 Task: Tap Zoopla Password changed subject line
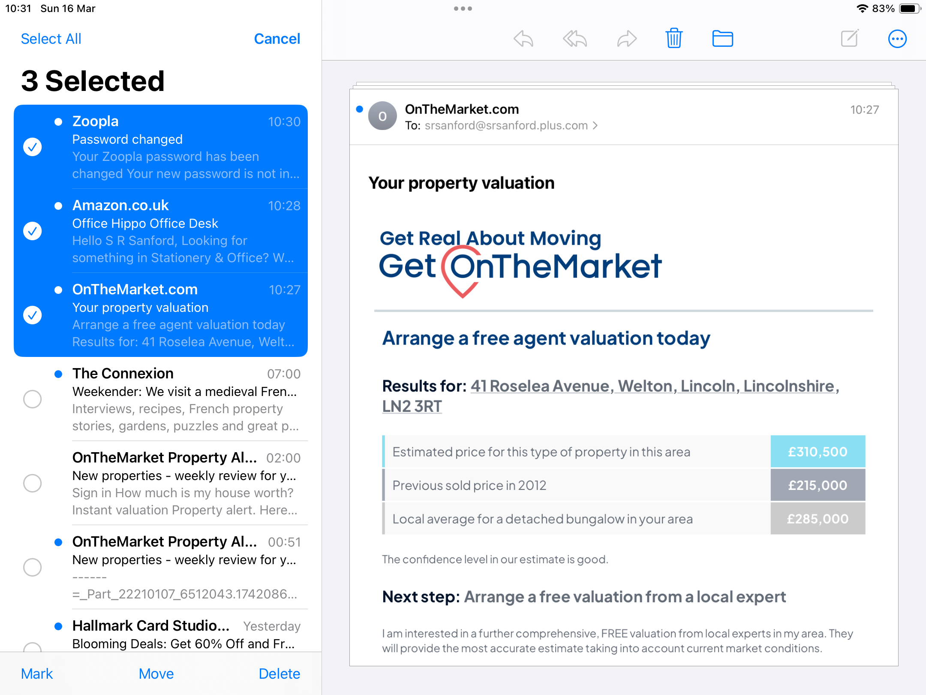click(127, 139)
